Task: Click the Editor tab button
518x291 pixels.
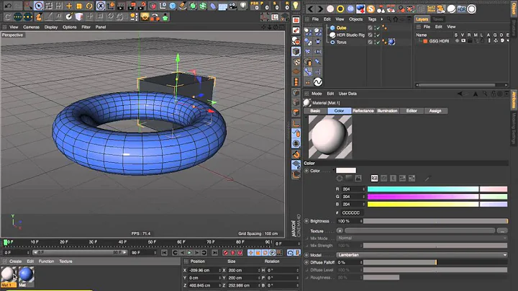Action: click(x=412, y=111)
